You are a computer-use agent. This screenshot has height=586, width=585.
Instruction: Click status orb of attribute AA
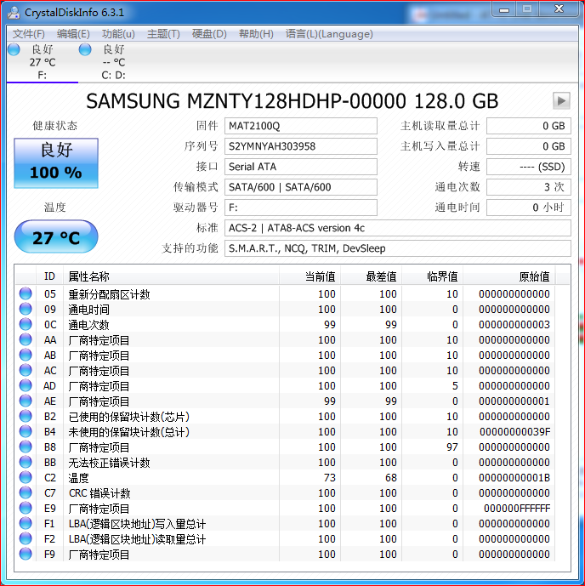[x=26, y=339]
